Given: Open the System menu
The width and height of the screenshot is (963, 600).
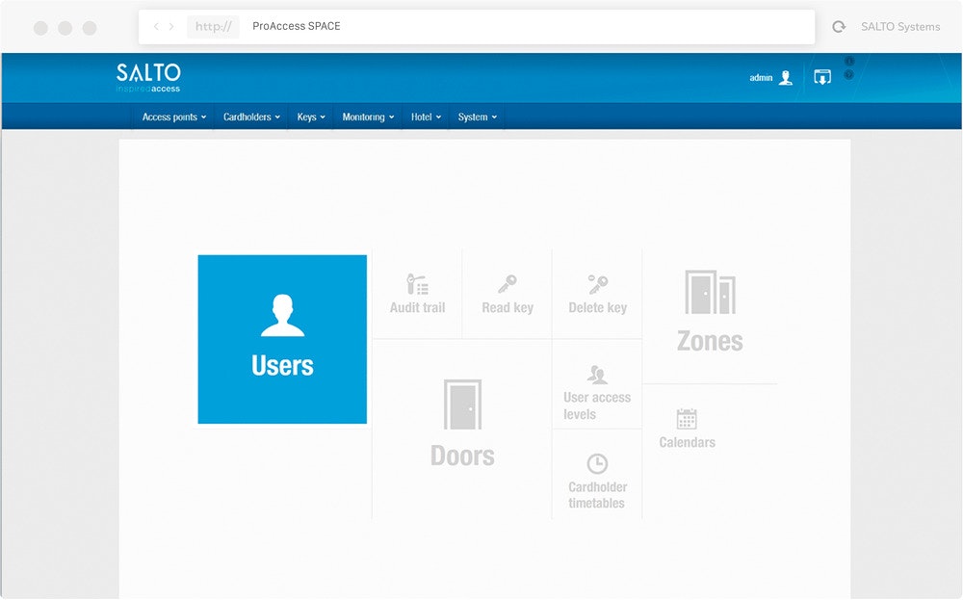Looking at the screenshot, I should (478, 117).
